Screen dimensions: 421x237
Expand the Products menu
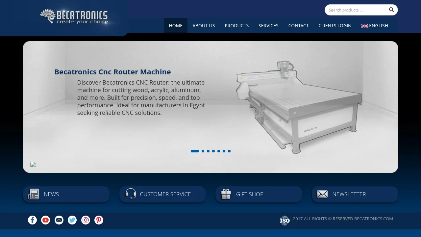236,26
